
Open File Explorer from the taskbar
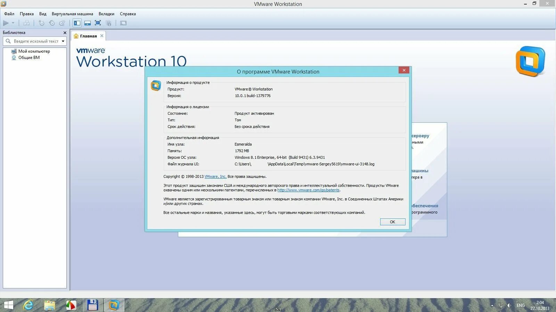(50, 305)
